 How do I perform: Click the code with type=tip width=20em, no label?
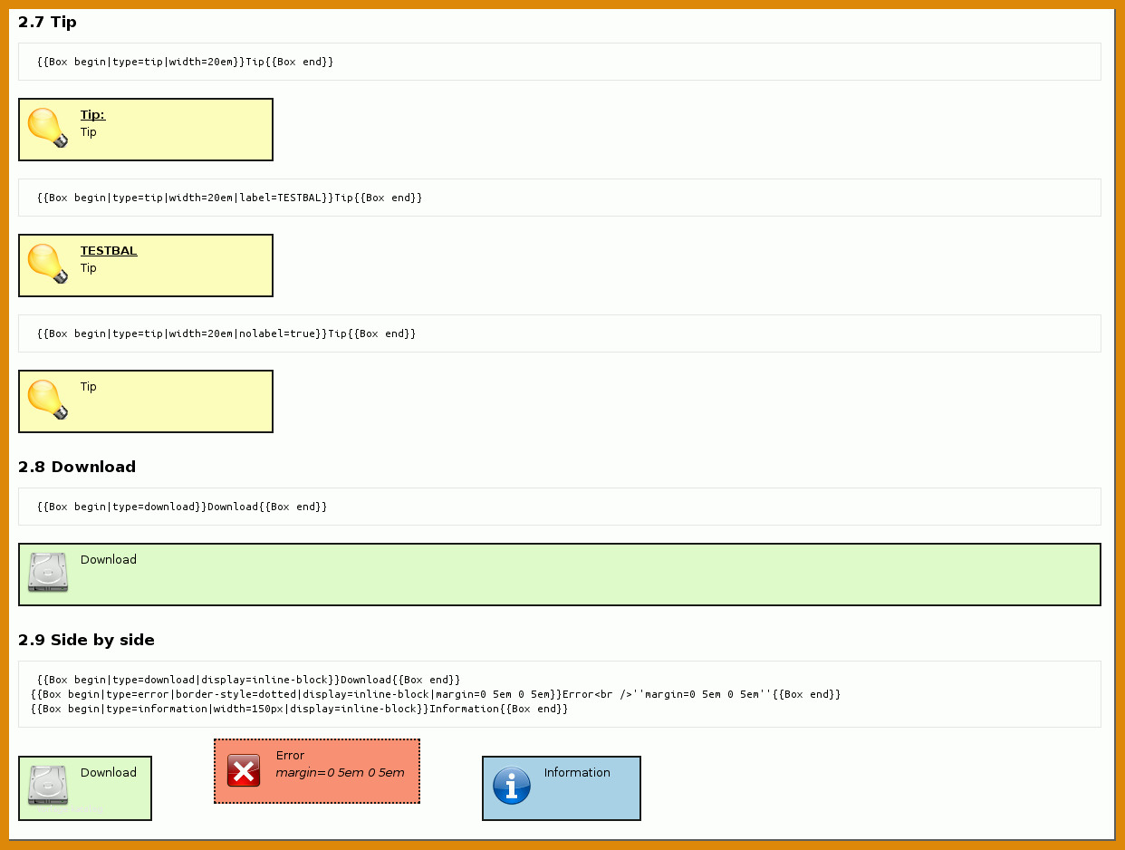click(x=186, y=62)
